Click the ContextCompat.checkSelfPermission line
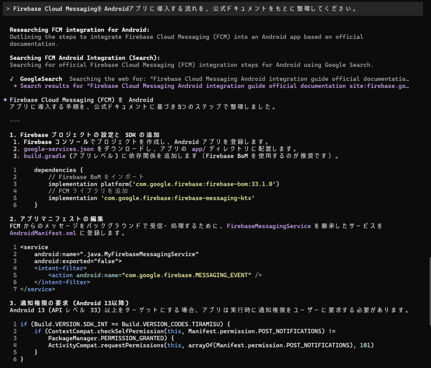 coord(185,331)
